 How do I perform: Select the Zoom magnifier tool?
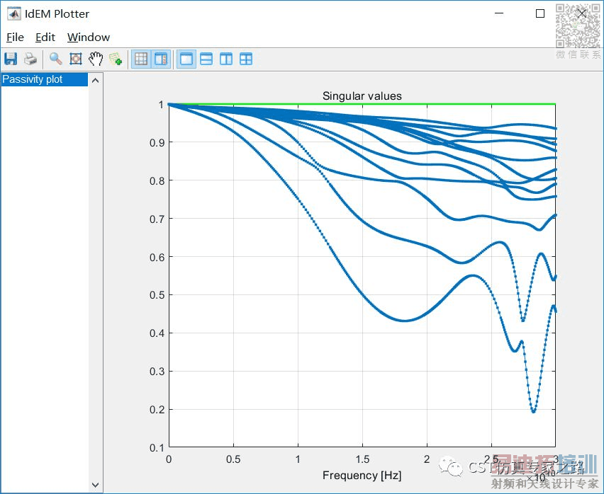[x=56, y=59]
